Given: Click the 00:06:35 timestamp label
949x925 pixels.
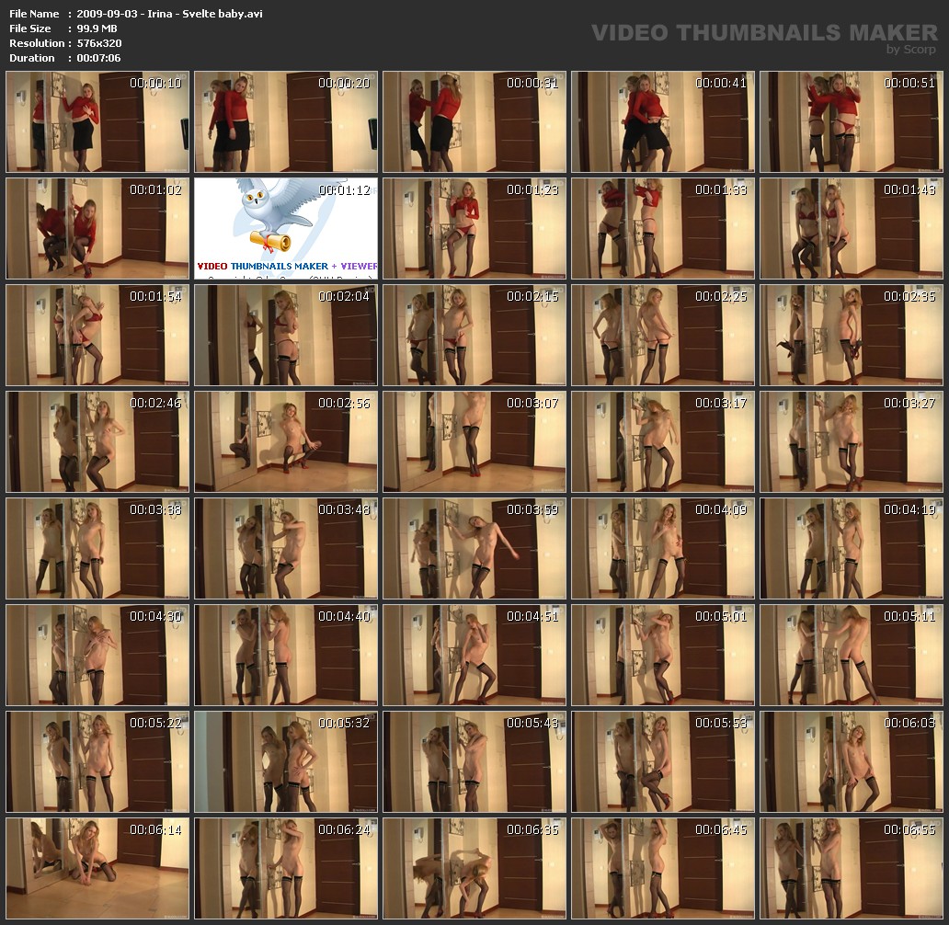Looking at the screenshot, I should tap(532, 829).
